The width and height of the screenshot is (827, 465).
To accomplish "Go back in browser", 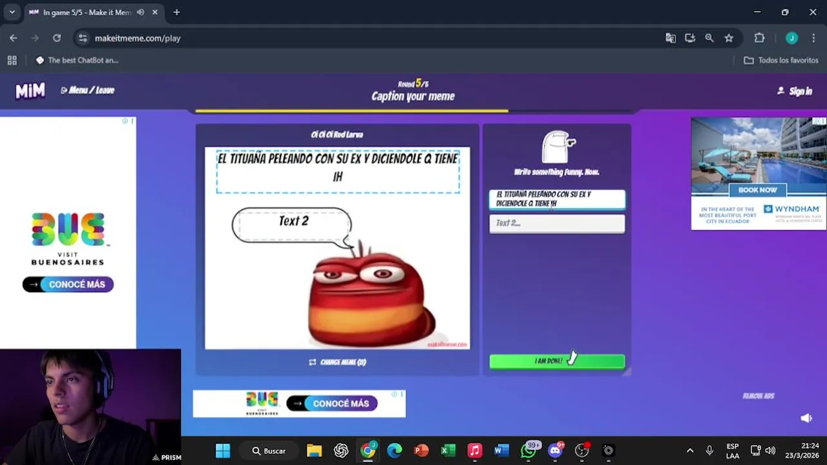I will (14, 38).
